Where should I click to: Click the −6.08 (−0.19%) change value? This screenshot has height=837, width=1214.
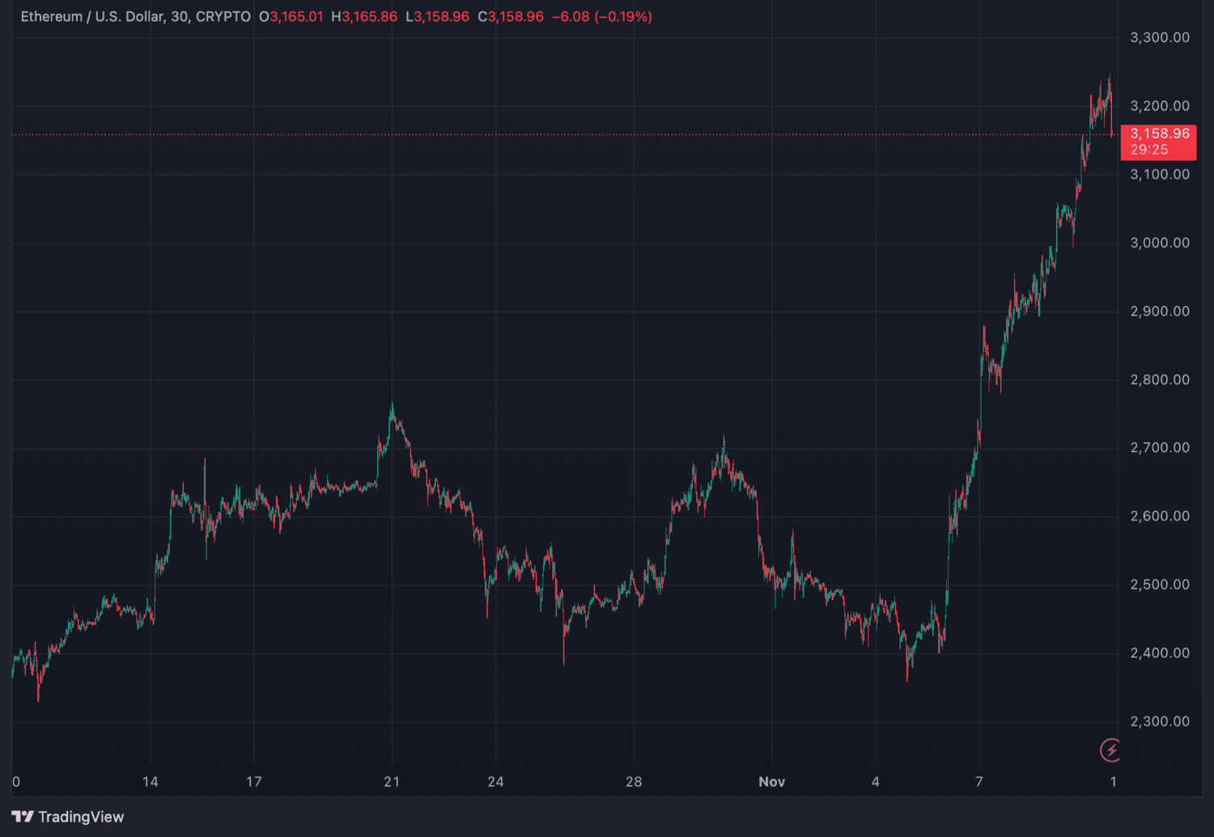(601, 16)
